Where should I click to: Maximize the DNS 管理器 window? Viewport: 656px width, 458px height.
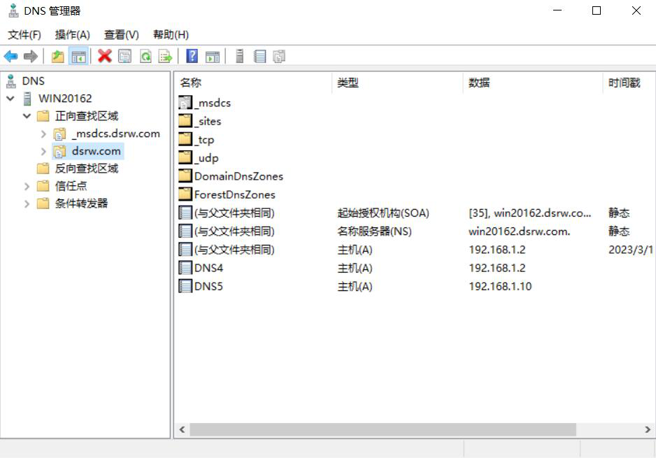(597, 10)
